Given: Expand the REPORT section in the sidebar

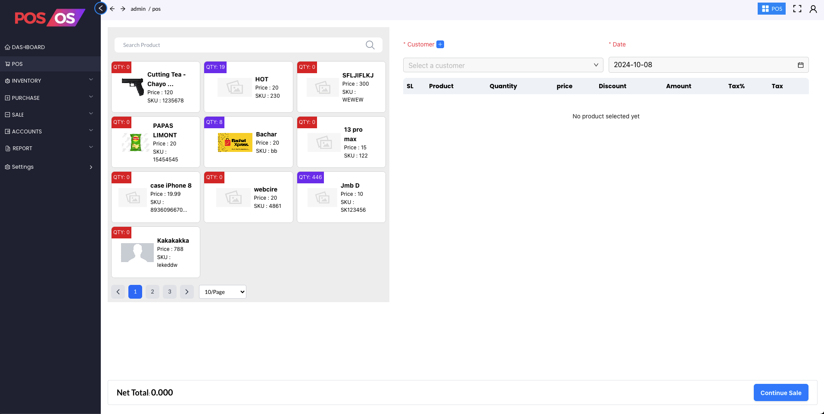Looking at the screenshot, I should pyautogui.click(x=22, y=148).
